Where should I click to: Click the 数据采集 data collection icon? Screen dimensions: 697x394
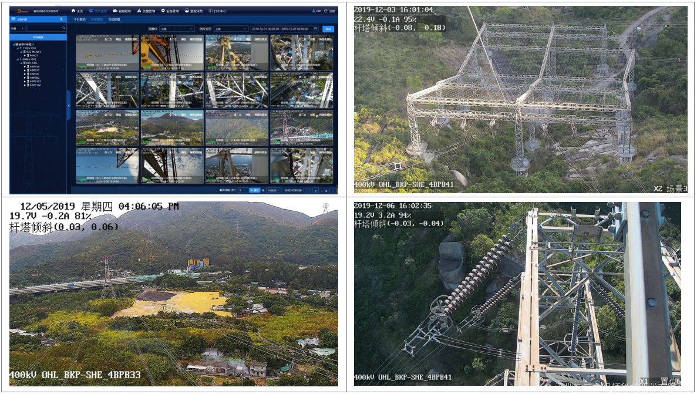click(187, 11)
